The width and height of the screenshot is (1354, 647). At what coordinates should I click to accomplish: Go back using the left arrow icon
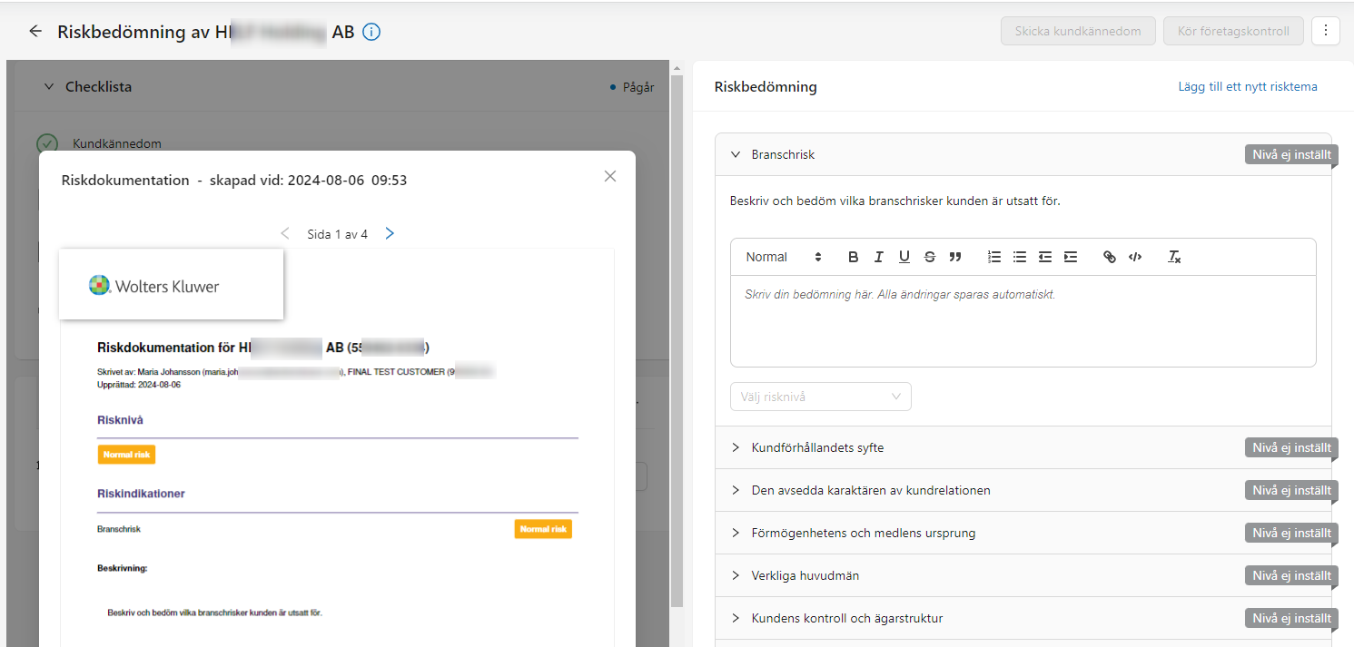pos(35,31)
